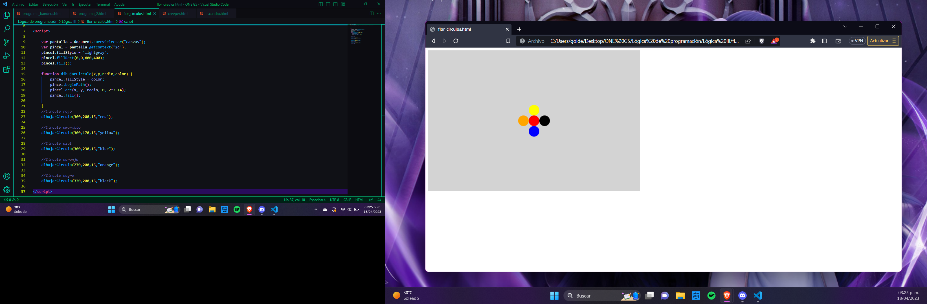The image size is (927, 304).
Task: Split the editor to the right
Action: (x=371, y=14)
